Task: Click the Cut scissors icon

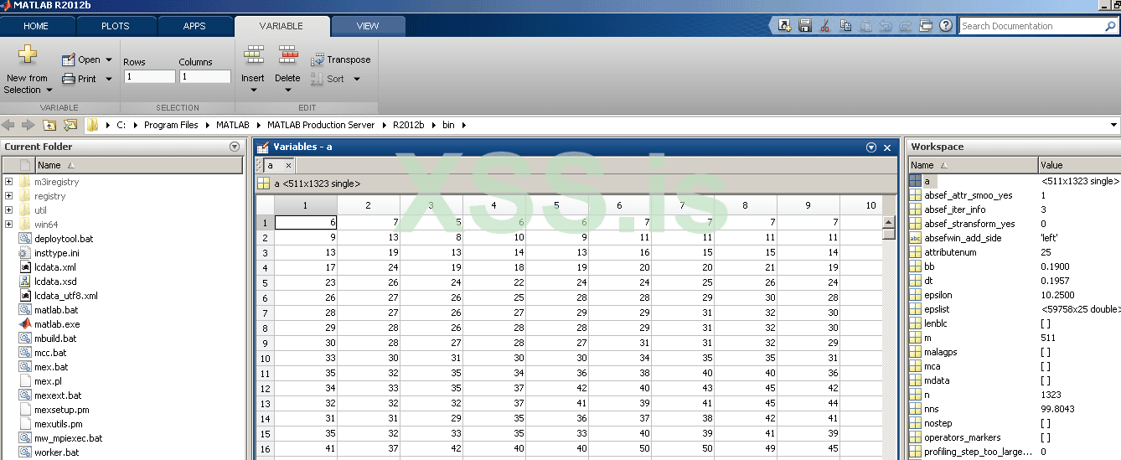Action: 825,26
